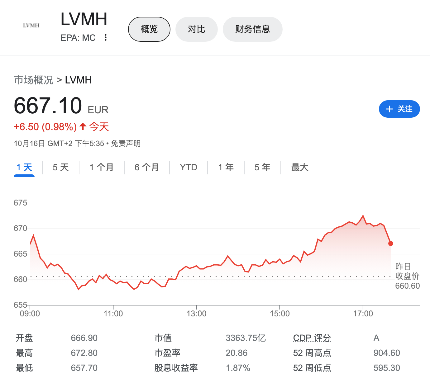Viewport: 430px width, 383px height.
Task: Click the +6.50 (0.98%) price change
Action: (x=45, y=127)
